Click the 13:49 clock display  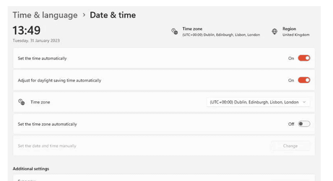[x=26, y=30]
